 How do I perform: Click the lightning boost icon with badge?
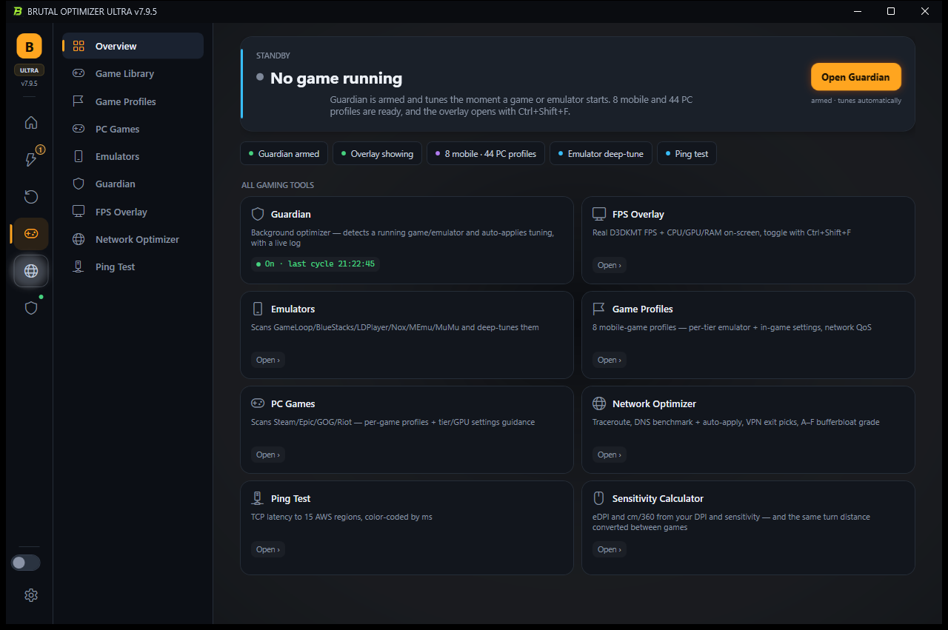(30, 160)
